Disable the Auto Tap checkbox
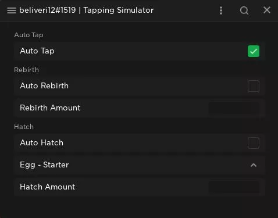The width and height of the screenshot is (278, 218). [x=254, y=51]
